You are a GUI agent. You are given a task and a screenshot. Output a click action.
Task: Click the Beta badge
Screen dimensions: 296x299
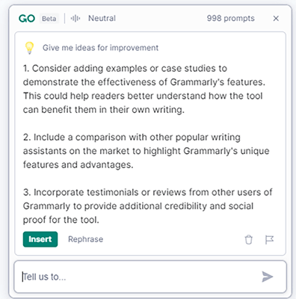[49, 19]
